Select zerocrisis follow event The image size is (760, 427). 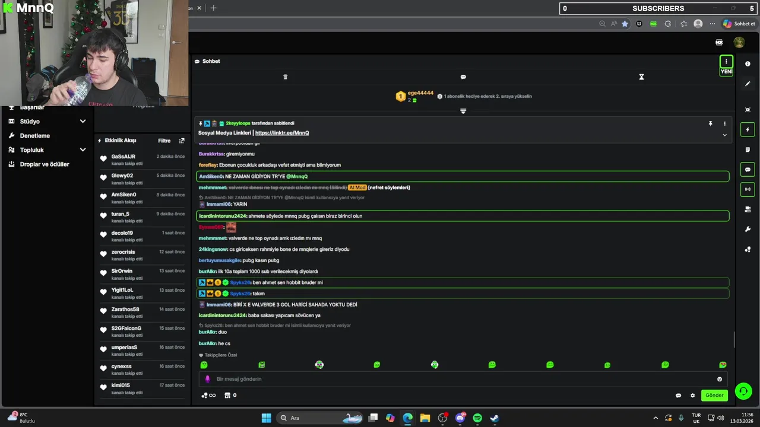click(142, 255)
